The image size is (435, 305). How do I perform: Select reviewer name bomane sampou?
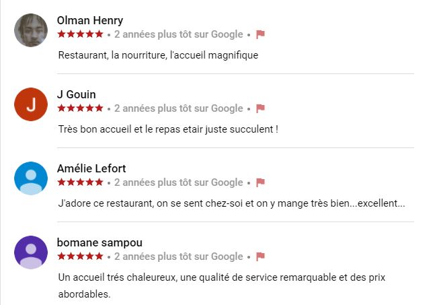(x=100, y=242)
